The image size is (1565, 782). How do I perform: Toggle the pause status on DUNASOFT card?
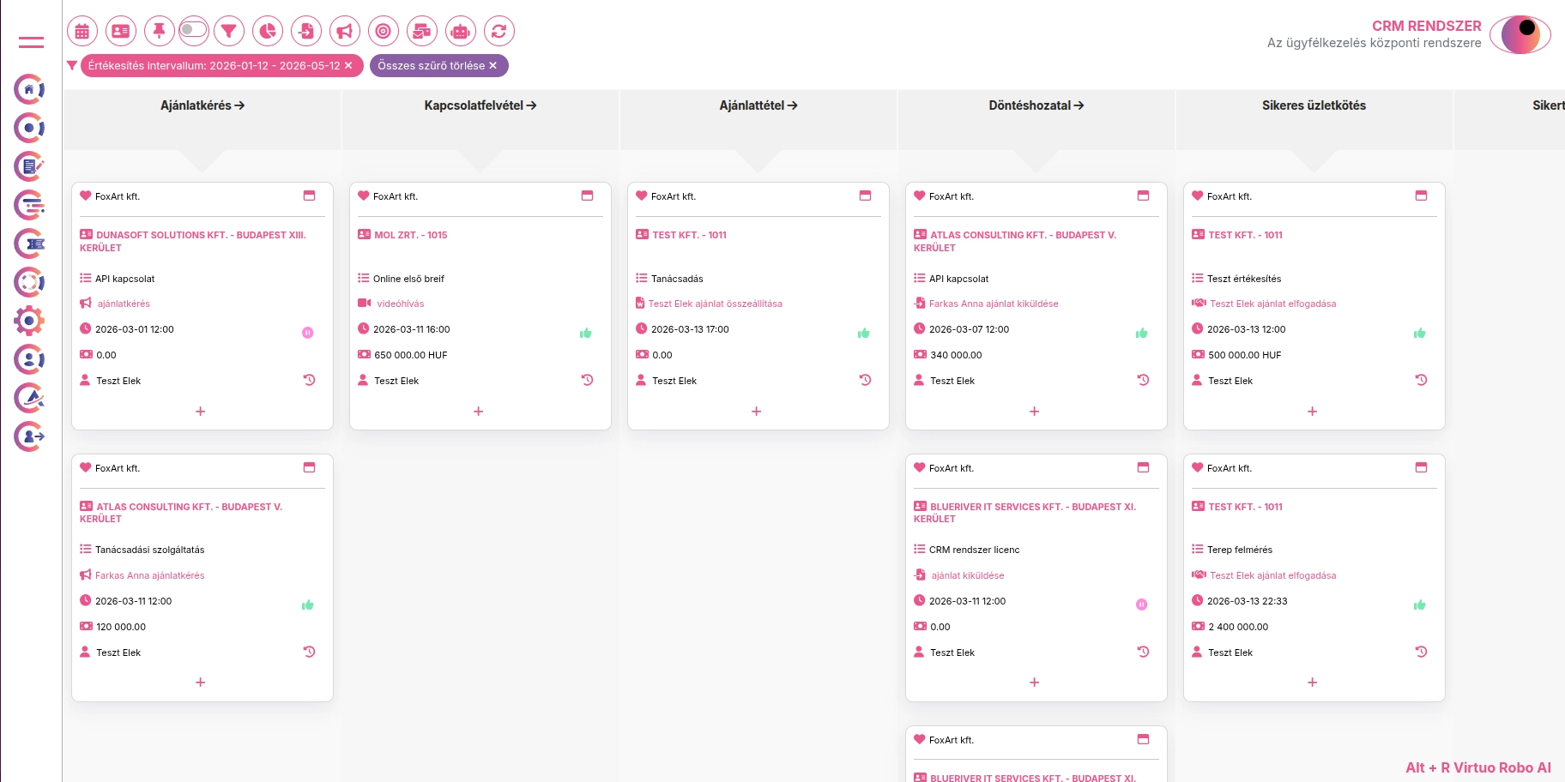pyautogui.click(x=307, y=333)
